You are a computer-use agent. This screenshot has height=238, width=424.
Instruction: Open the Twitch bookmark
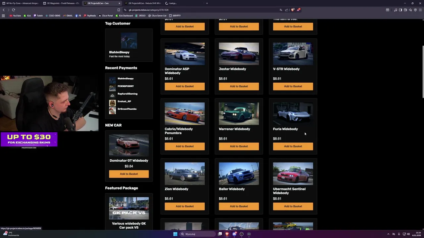pos(38,16)
